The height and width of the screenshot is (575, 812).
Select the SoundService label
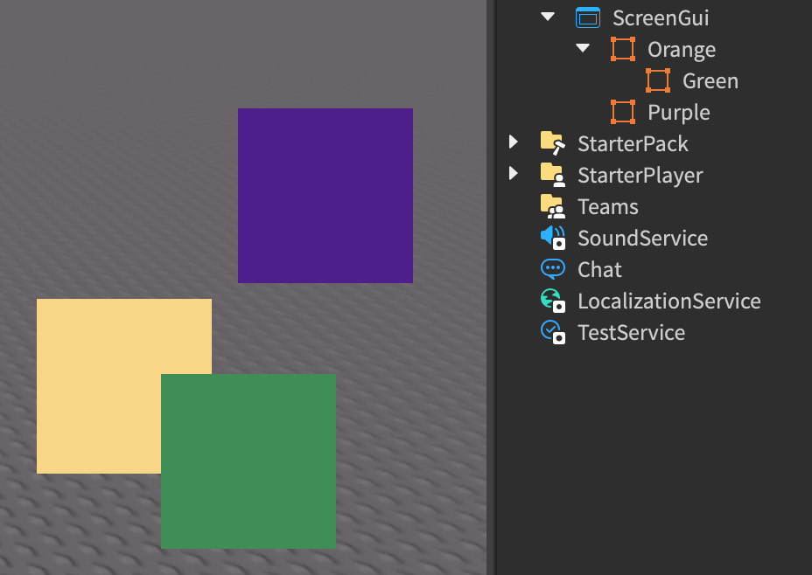642,239
